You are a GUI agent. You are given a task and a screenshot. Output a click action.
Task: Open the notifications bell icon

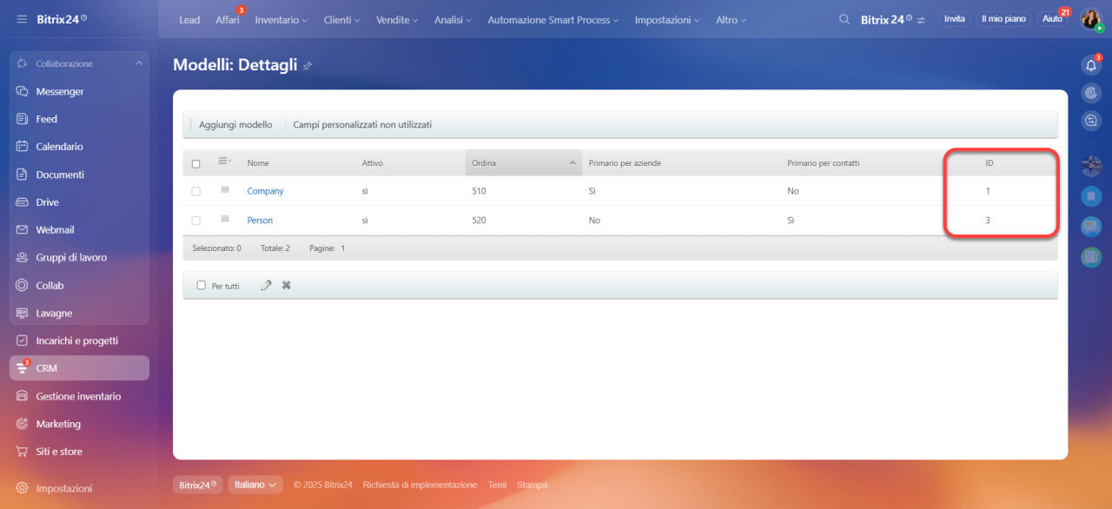(1091, 65)
